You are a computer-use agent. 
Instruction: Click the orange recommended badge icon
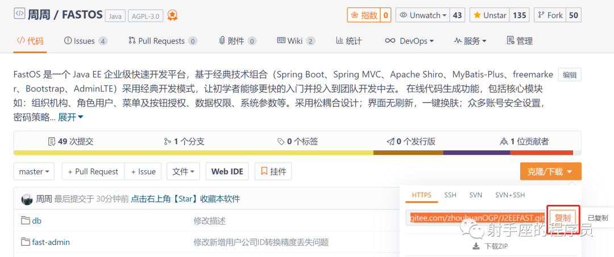172,15
